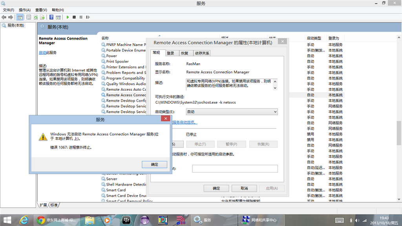The image size is (402, 226).
Task: Click the Export List toolbar icon
Action: [42, 17]
